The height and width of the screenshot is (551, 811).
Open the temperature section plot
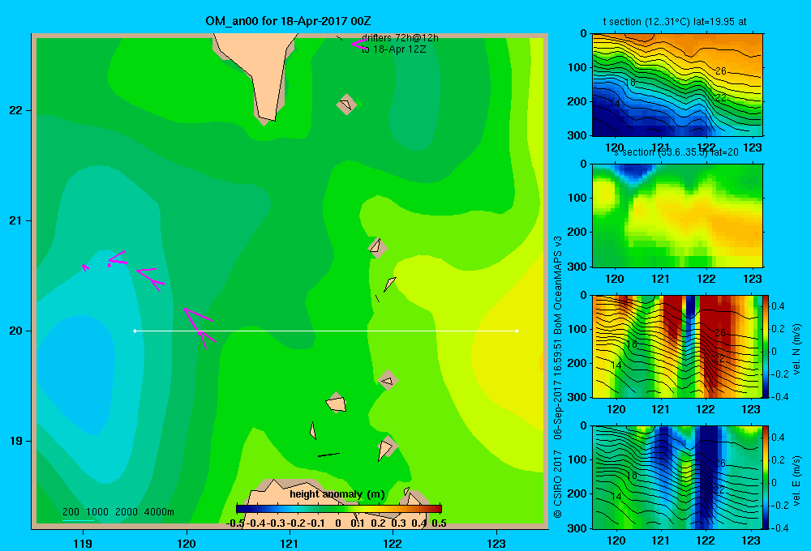click(677, 85)
